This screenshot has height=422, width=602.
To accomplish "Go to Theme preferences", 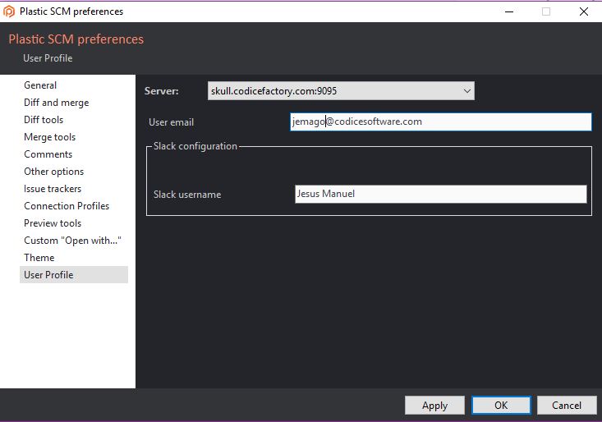I will 39,258.
